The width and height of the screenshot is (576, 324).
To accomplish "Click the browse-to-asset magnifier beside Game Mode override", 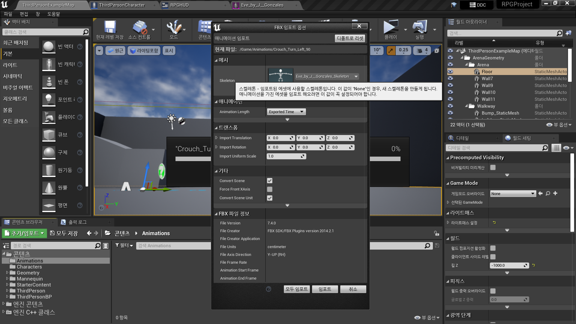I will click(548, 193).
